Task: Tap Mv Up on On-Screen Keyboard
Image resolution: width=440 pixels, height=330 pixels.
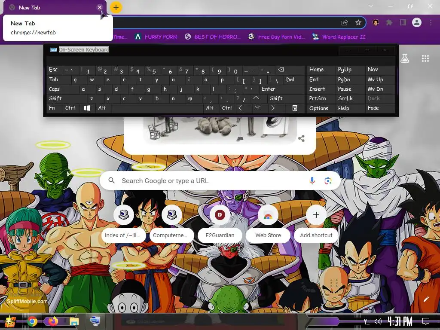Action: [x=380, y=79]
